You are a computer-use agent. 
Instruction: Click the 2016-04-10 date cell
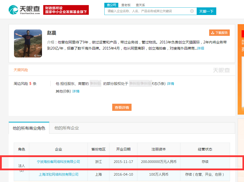click(x=123, y=174)
